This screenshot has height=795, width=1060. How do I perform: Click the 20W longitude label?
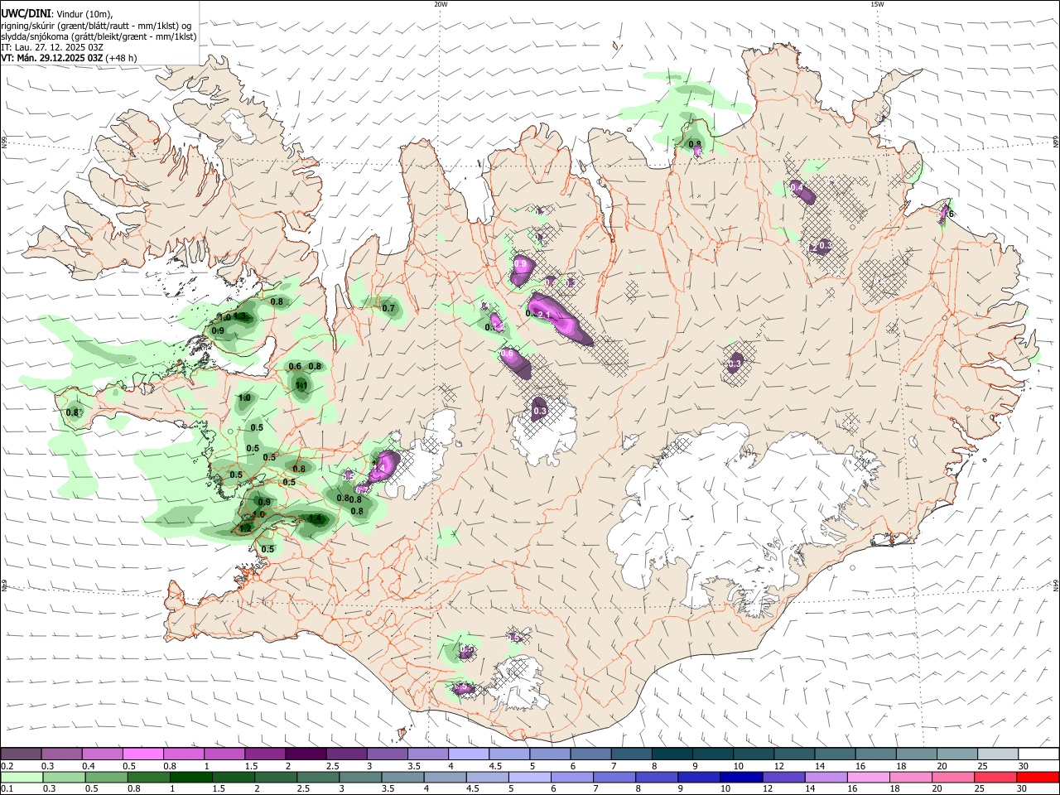[x=441, y=4]
